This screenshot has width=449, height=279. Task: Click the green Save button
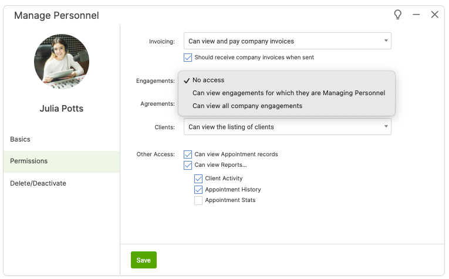pos(144,260)
